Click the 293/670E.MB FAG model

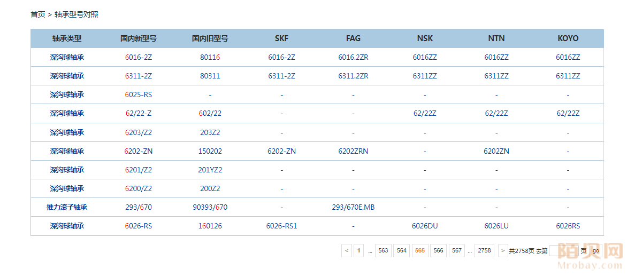tap(353, 207)
